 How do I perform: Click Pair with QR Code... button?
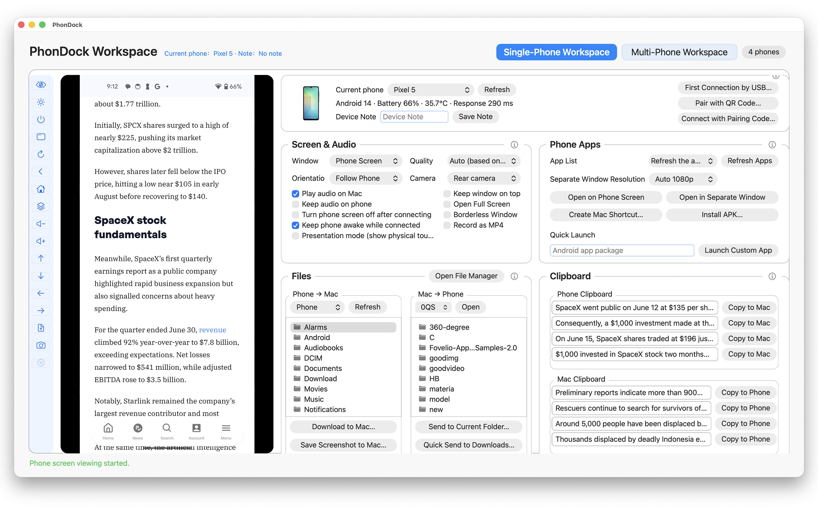pos(728,103)
